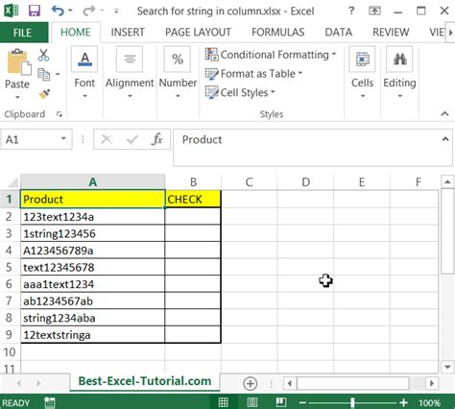This screenshot has width=455, height=409.
Task: Click the Save icon in the quick access toolbar
Action: pyautogui.click(x=35, y=11)
